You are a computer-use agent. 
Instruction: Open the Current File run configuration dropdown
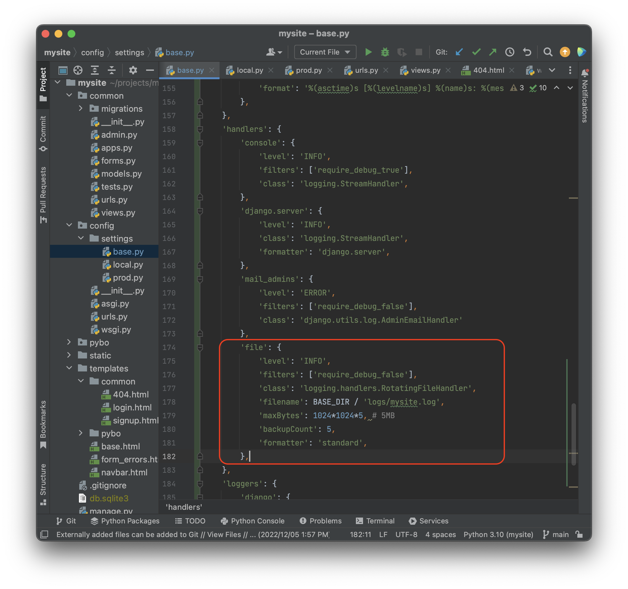[325, 52]
